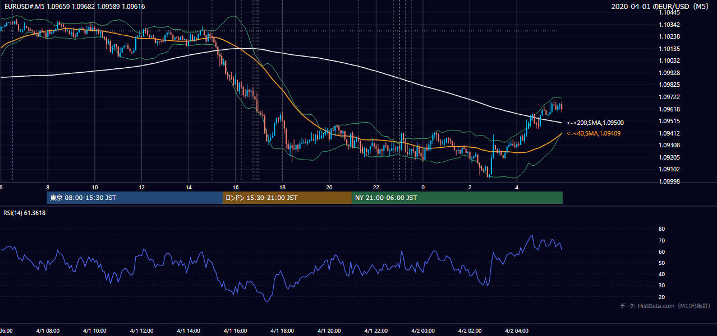717x336 pixels.
Task: Click price level 1.09618 on the axis
Action: click(669, 109)
